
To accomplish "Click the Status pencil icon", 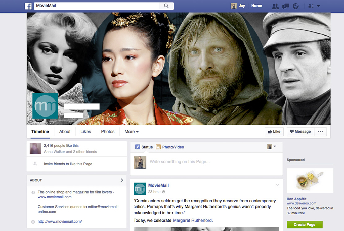I will (x=138, y=147).
